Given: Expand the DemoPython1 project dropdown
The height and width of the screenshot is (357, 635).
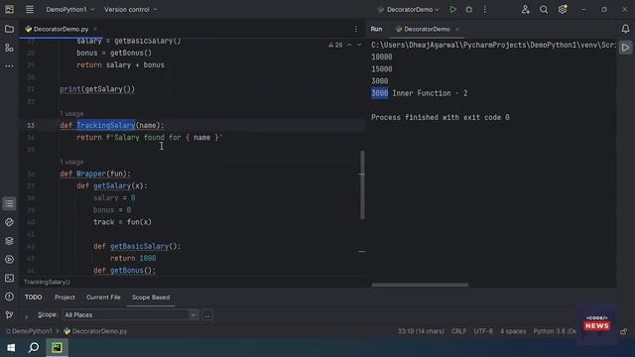Looking at the screenshot, I should coord(70,9).
